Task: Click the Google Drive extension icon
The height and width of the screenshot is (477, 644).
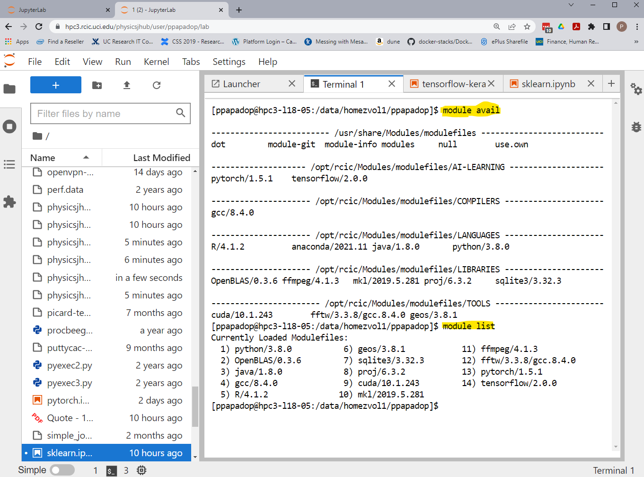Action: click(x=561, y=27)
